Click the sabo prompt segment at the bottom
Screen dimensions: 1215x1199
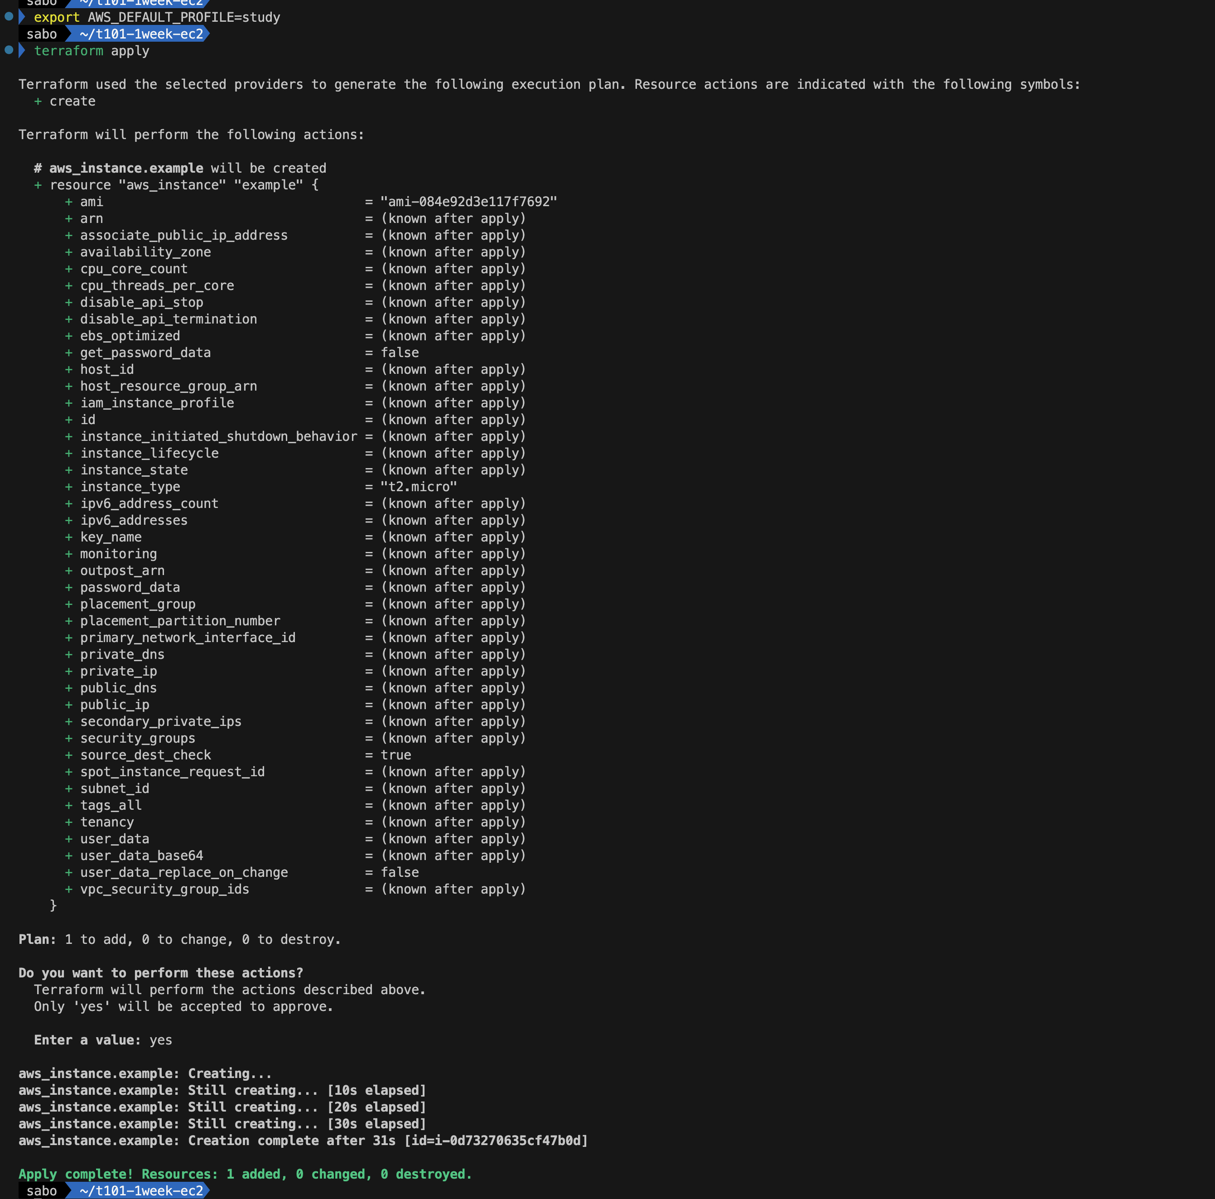(42, 1191)
